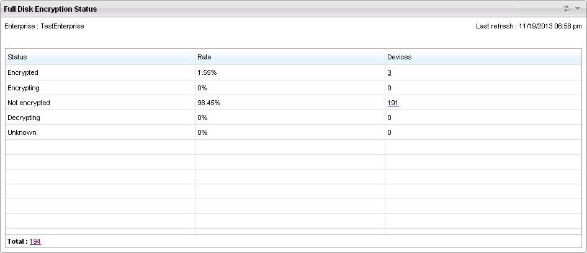Image resolution: width=587 pixels, height=253 pixels.
Task: Click the refresh icon in panel header
Action: point(566,9)
